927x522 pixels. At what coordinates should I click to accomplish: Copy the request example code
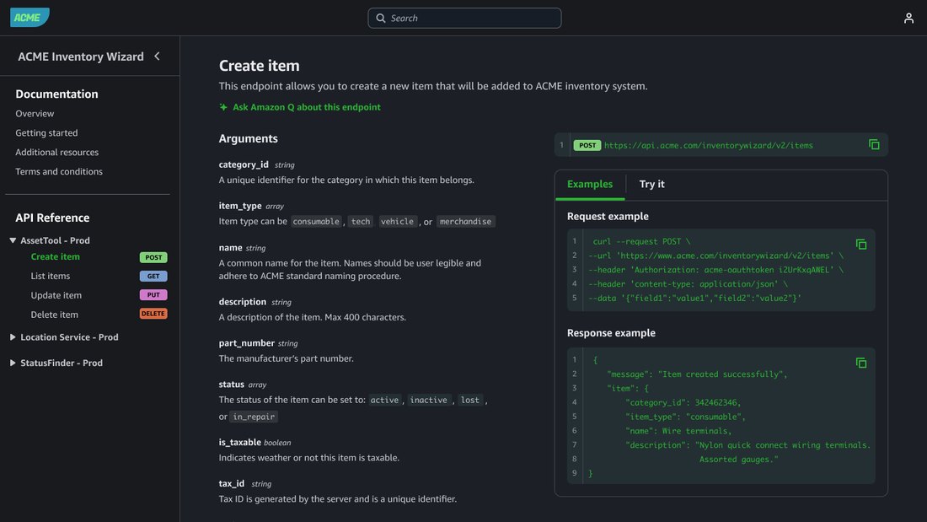coord(860,245)
